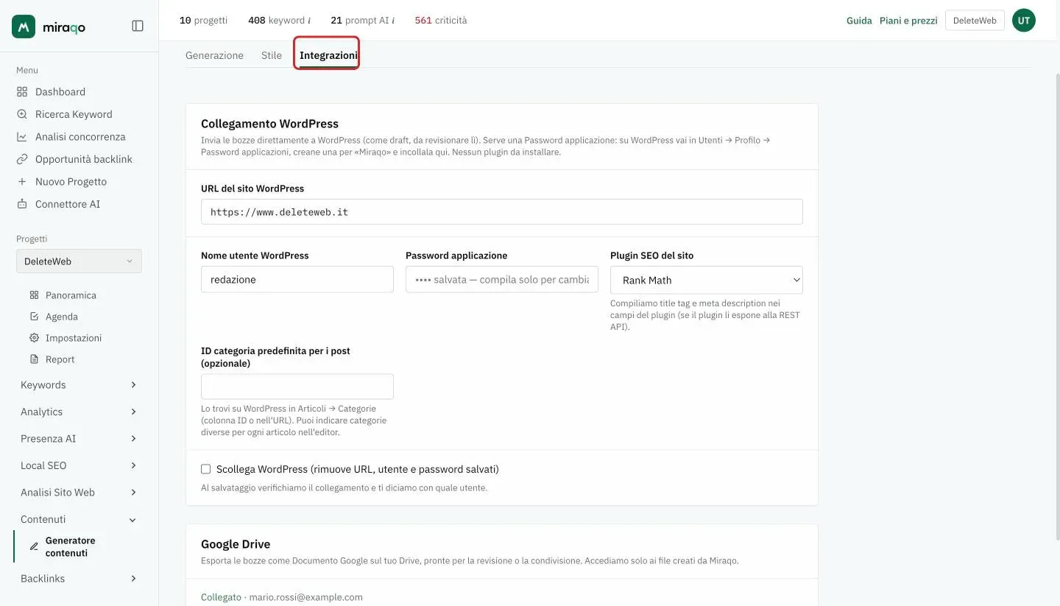This screenshot has height=606, width=1060.
Task: Focus the Password applicazione field
Action: [x=502, y=280]
